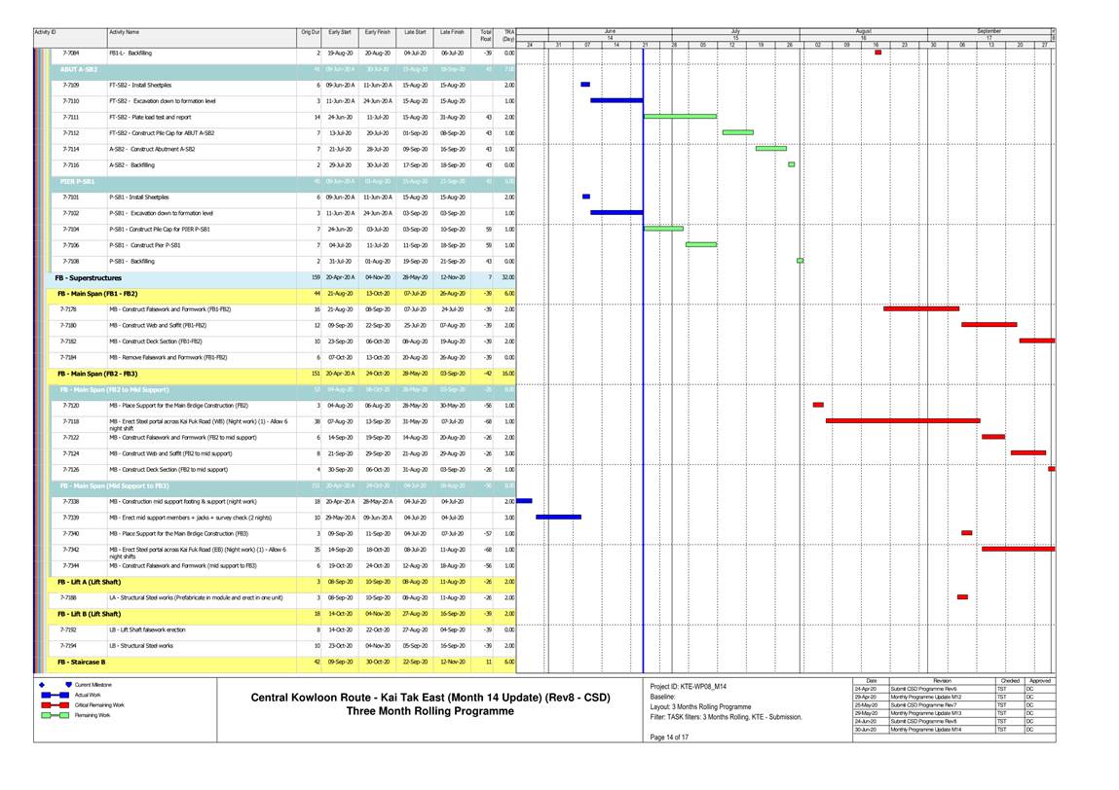The height and width of the screenshot is (790, 1119).
Task: Select the red bar for activity 7-7178
Action: click(x=921, y=308)
